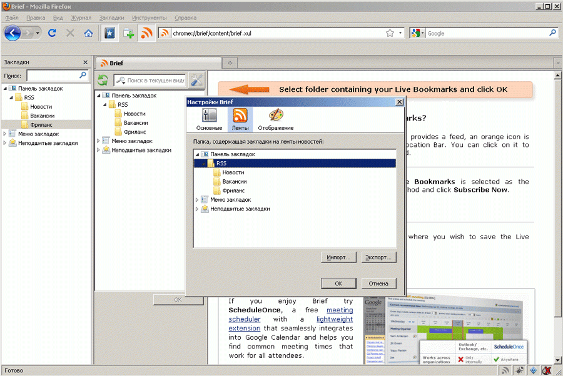Bookmark this page with the star icon
563x376 pixels.
[390, 33]
